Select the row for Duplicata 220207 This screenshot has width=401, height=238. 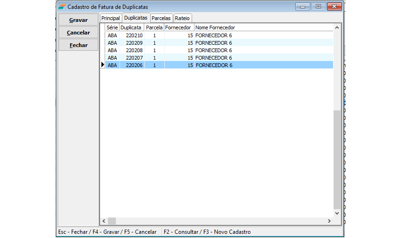click(x=134, y=58)
